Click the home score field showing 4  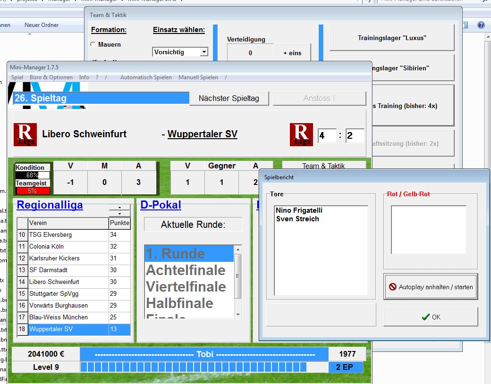327,136
